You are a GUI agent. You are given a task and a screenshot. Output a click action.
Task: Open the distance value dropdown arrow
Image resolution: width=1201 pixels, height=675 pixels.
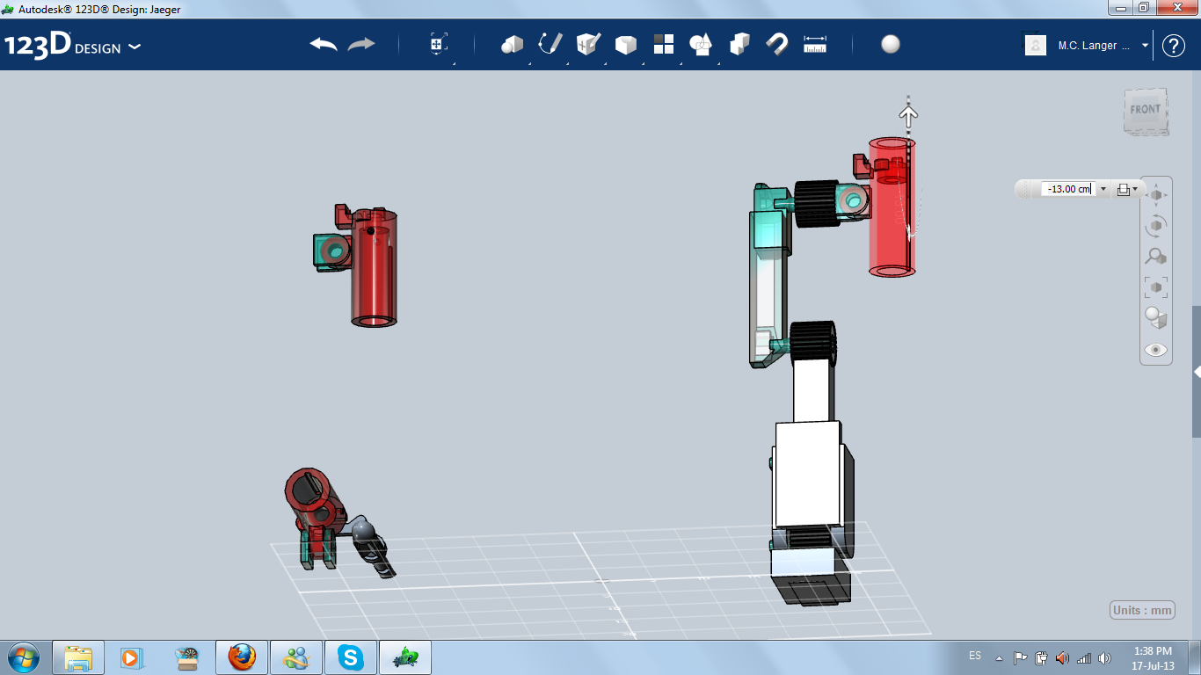pos(1103,189)
